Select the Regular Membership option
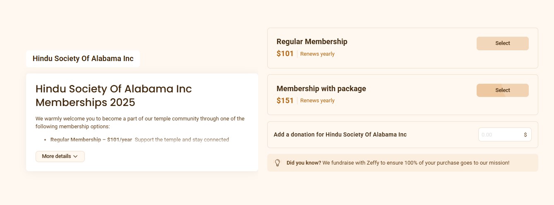This screenshot has width=554, height=205. (x=502, y=43)
